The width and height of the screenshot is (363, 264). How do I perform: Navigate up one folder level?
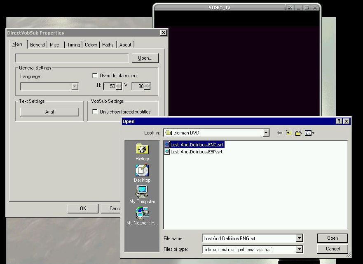click(x=289, y=133)
